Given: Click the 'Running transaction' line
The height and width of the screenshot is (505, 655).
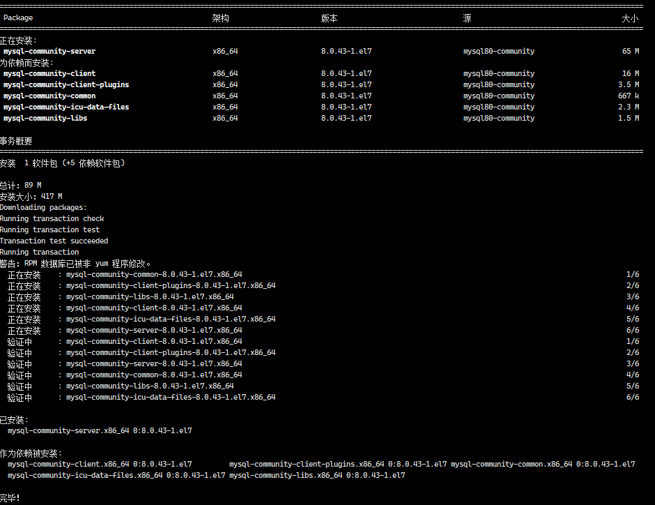Looking at the screenshot, I should [39, 252].
